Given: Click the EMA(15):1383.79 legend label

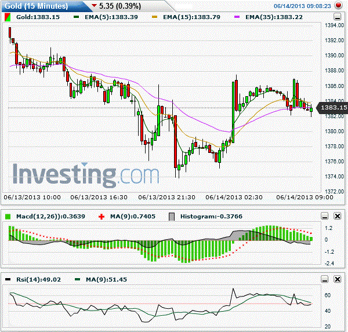Looking at the screenshot, I should click(191, 17).
